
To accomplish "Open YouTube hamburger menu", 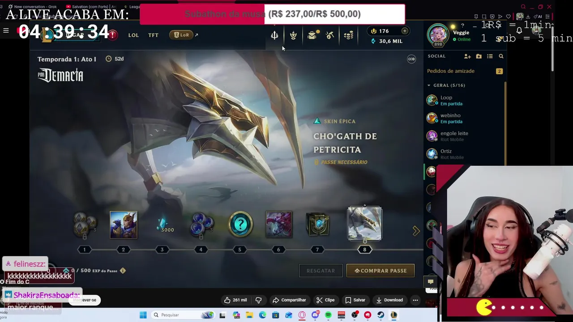I will click(6, 30).
